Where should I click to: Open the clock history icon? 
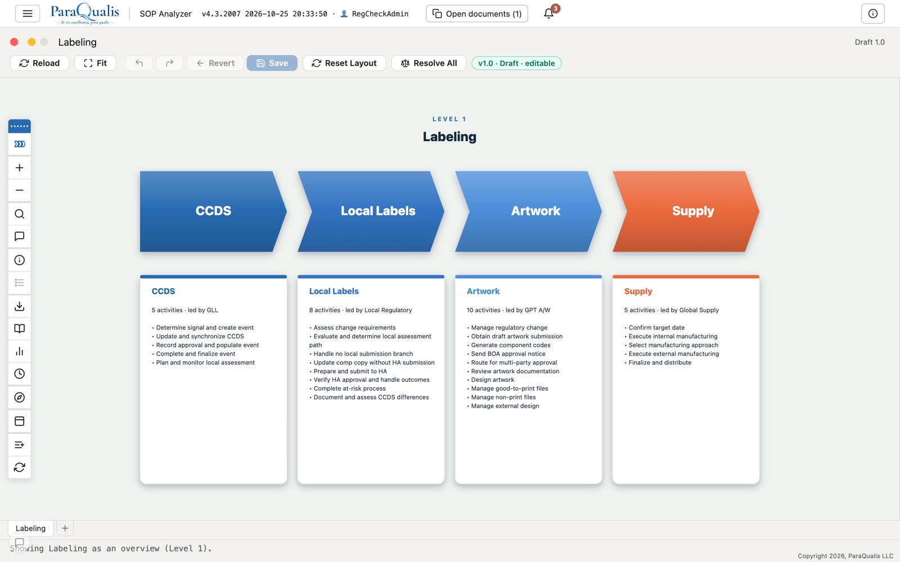pos(20,374)
